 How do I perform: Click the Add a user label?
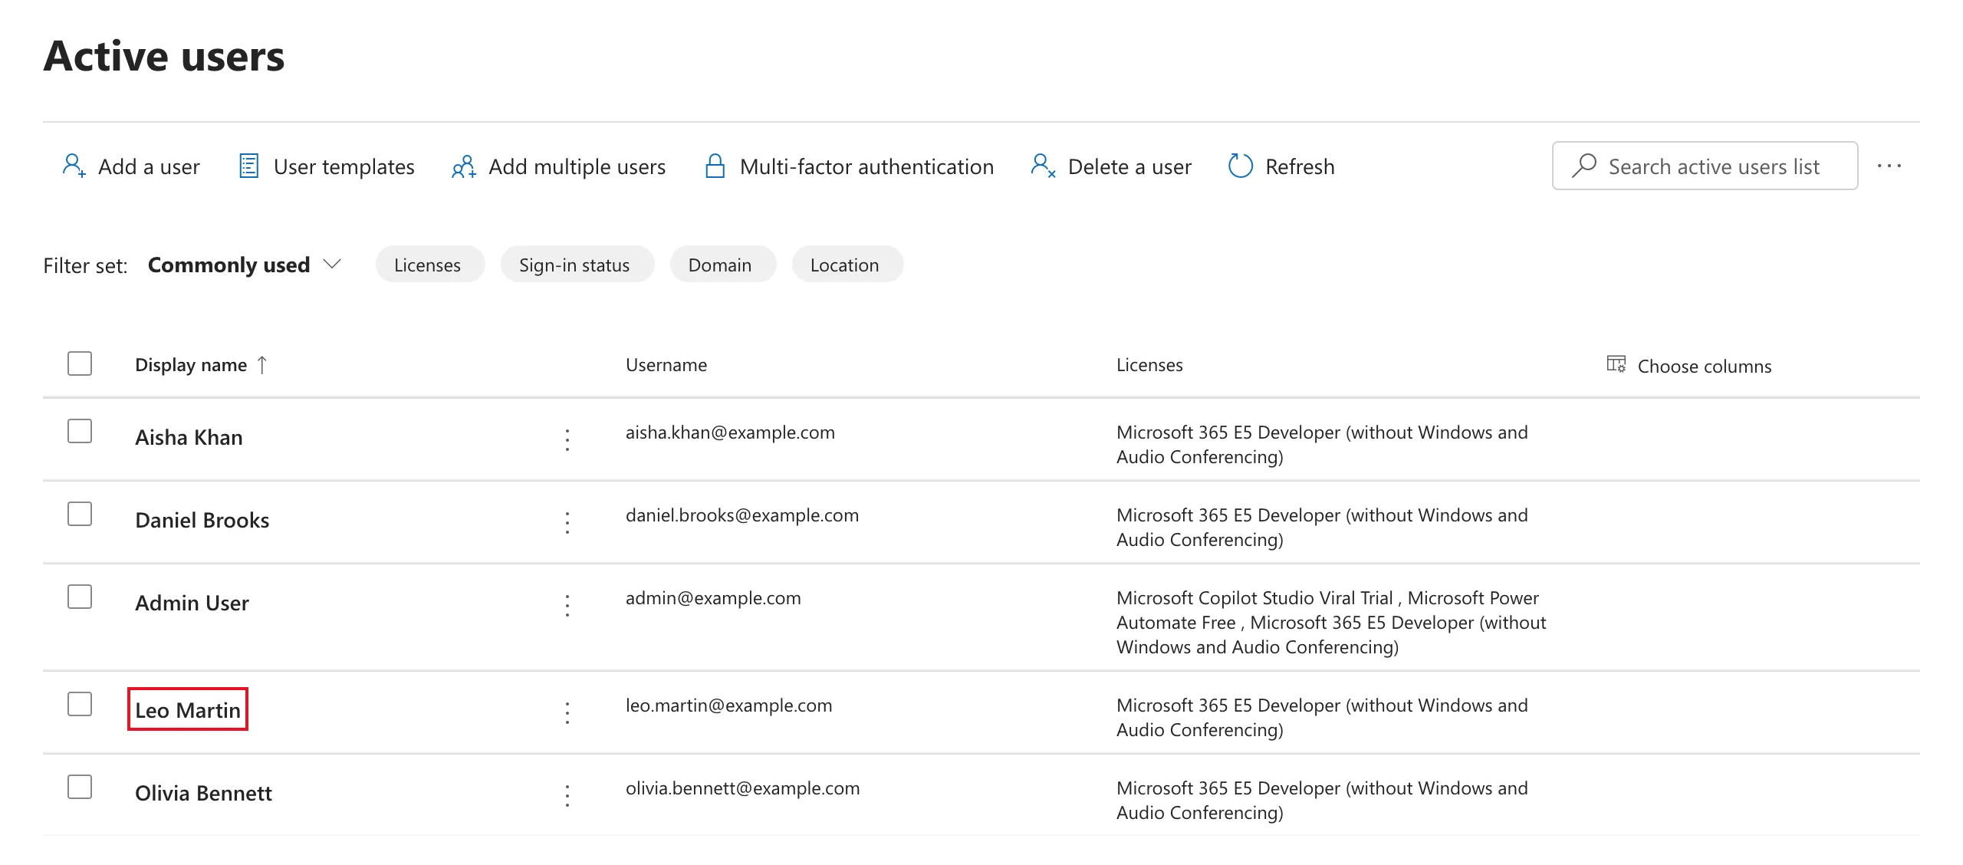click(149, 166)
